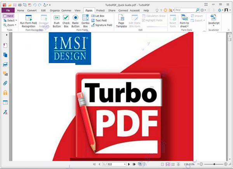This screenshot has width=233, height=169.
Task: Undo the last action
Action: pyautogui.click(x=35, y=5)
